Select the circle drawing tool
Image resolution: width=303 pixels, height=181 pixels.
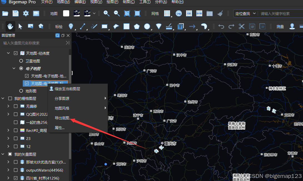[147, 26]
